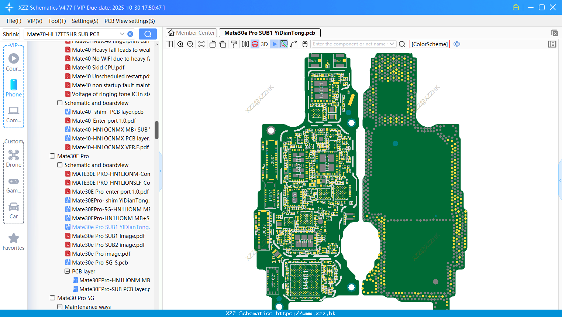Viewport: 562px width, 317px height.
Task: Collapse the Mate30 Pro 5G node
Action: tap(52, 298)
